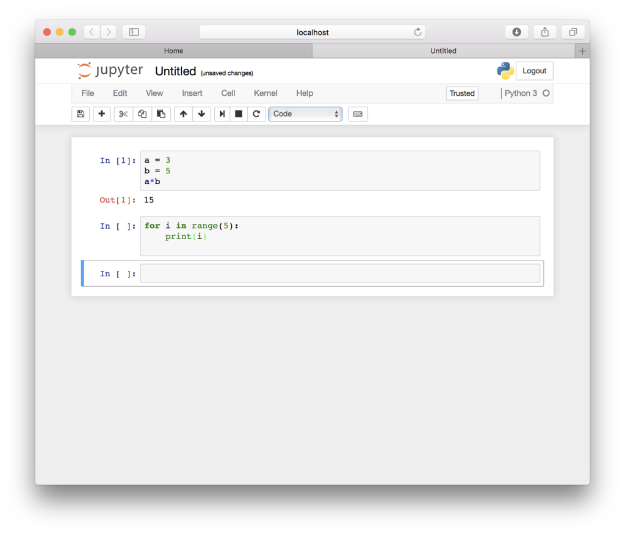Open the Cell menu
The image size is (625, 535).
228,93
